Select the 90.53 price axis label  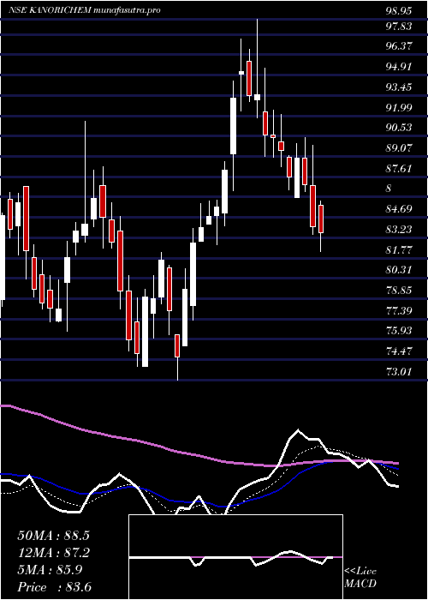pos(399,128)
